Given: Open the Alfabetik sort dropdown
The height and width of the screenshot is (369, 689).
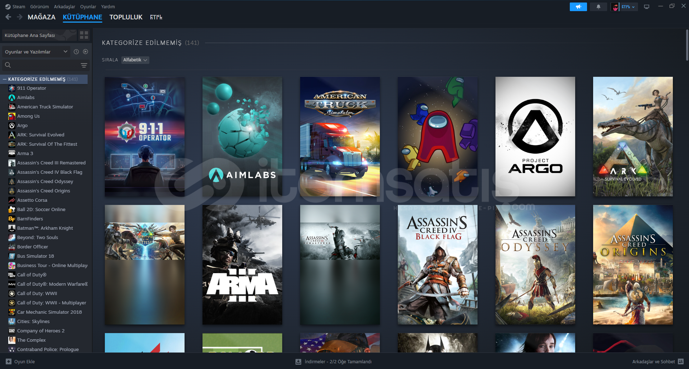Looking at the screenshot, I should pyautogui.click(x=135, y=60).
